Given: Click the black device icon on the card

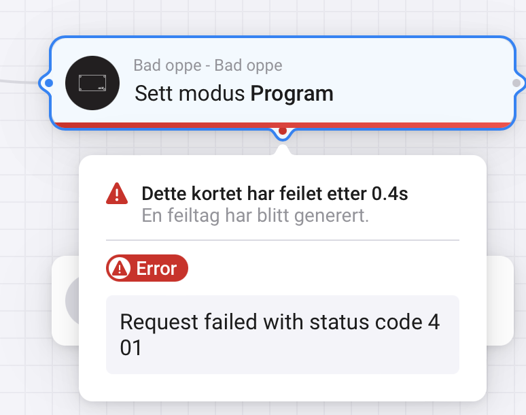Looking at the screenshot, I should click(x=92, y=83).
